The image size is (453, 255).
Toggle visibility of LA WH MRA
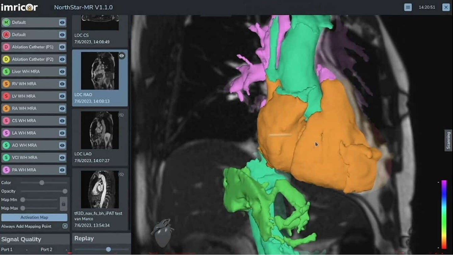[x=62, y=133]
